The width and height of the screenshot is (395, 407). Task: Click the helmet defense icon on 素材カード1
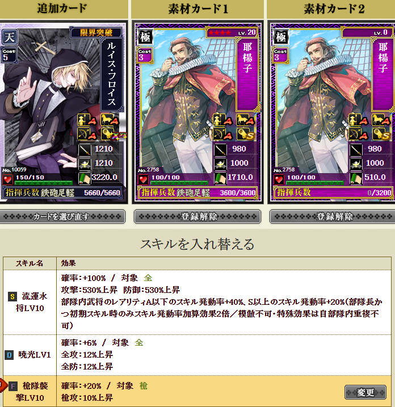(220, 163)
